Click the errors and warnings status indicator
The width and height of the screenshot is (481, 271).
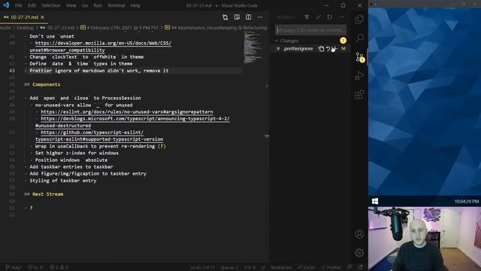(59, 267)
